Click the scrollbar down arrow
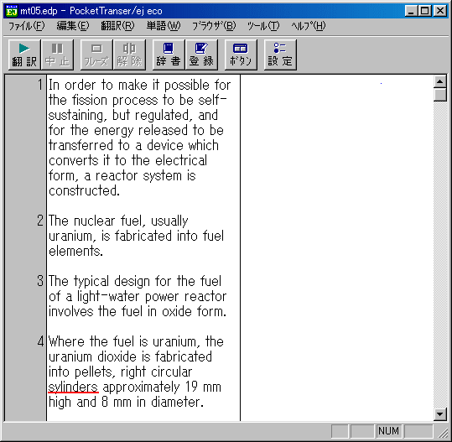This screenshot has height=442, width=452. tap(440, 414)
